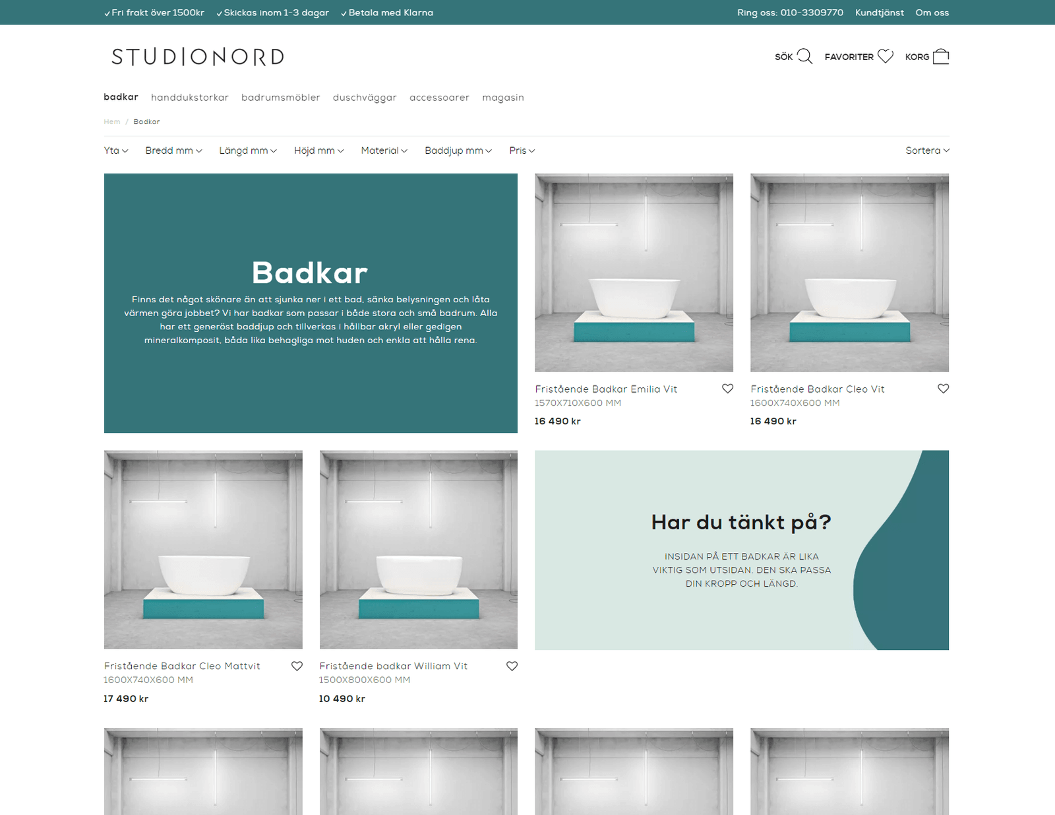
Task: Click the SÖK search label
Action: pos(784,57)
